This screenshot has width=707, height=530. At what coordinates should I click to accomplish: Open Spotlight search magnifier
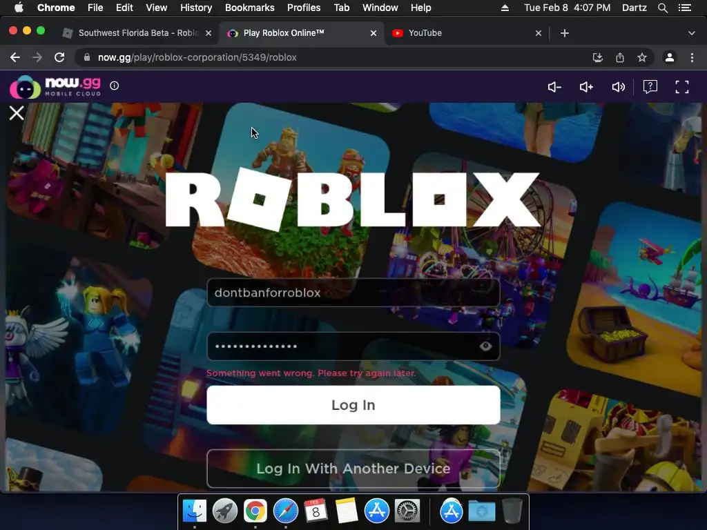(662, 8)
